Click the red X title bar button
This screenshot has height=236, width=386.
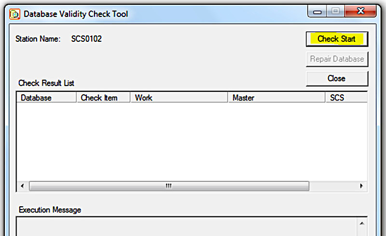coord(360,11)
